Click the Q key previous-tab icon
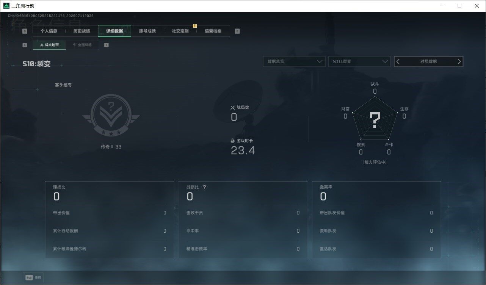486x285 pixels. click(25, 31)
